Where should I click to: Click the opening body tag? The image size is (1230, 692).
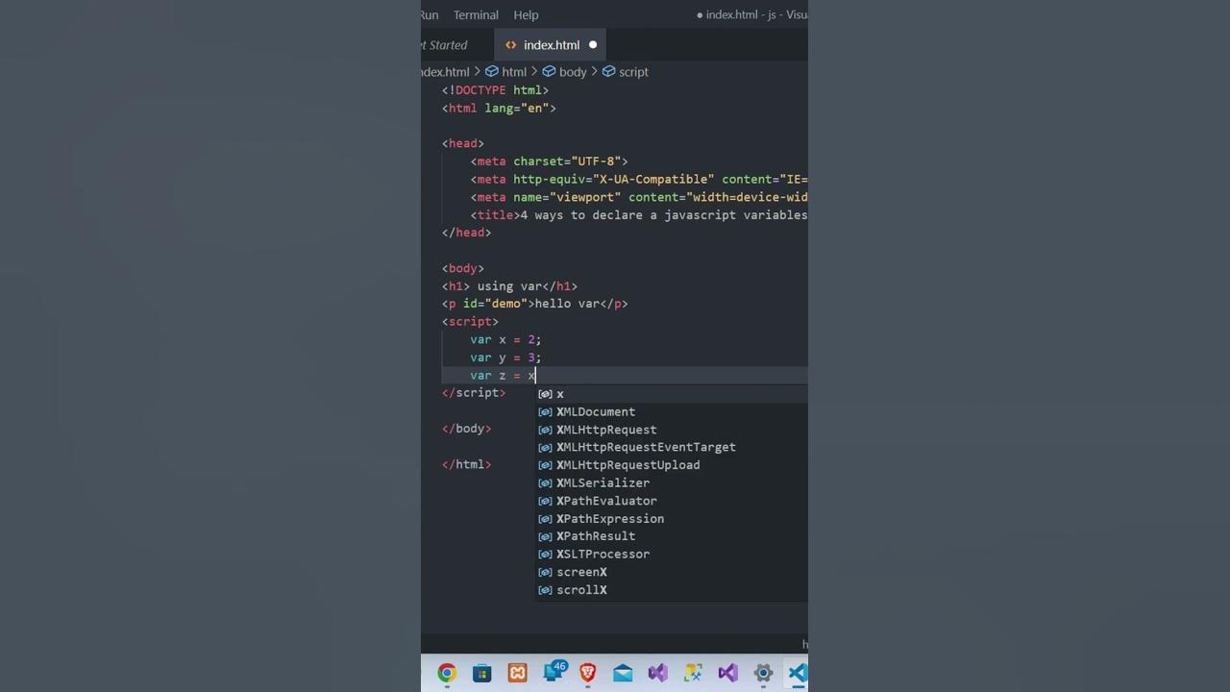(463, 268)
